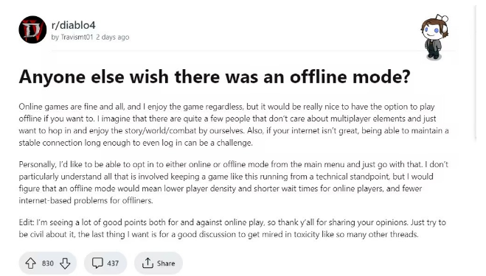Viewport: 486px width, 276px height.
Task: Click the Snoo avatar with headphones
Action: click(434, 37)
